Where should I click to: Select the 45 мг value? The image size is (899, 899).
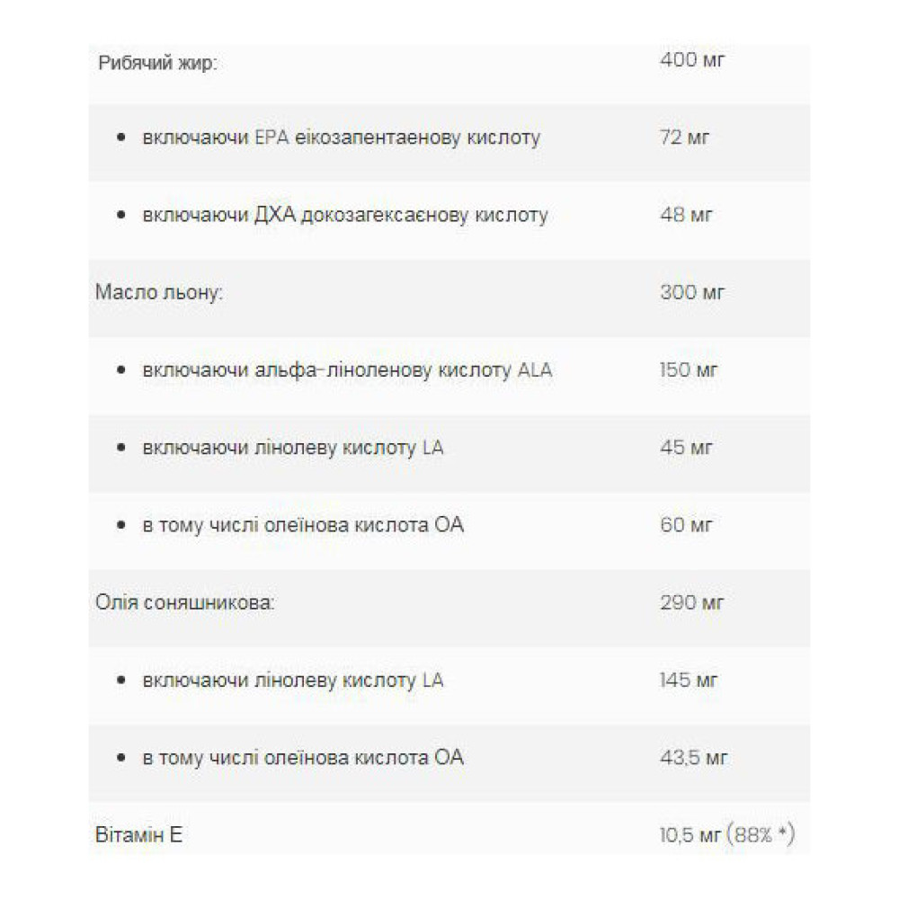tap(686, 447)
